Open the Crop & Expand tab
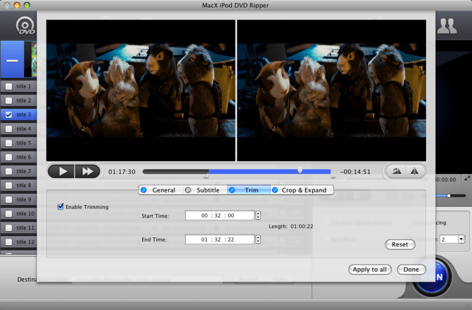The image size is (472, 310). point(302,190)
